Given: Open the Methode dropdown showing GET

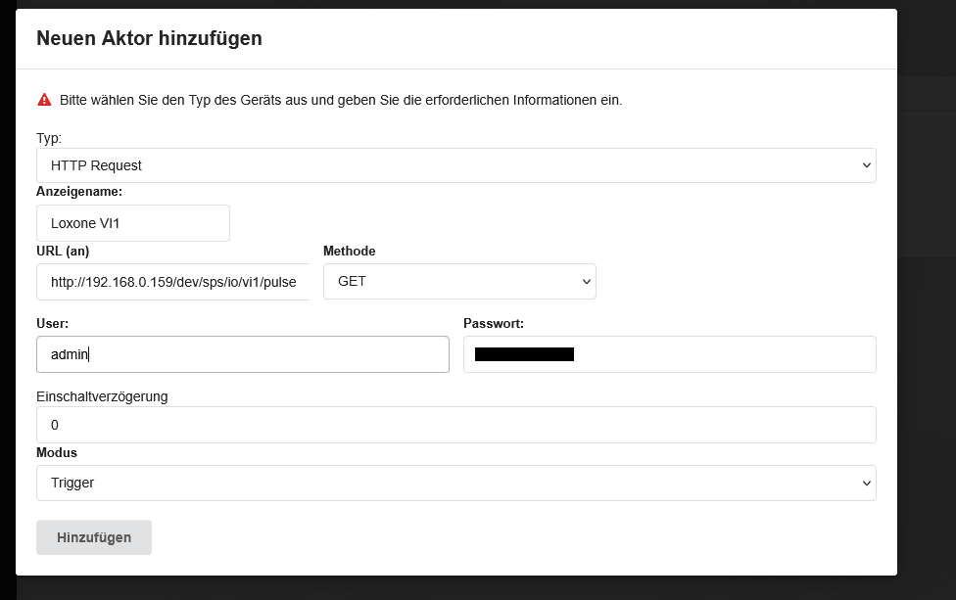Looking at the screenshot, I should 459,282.
